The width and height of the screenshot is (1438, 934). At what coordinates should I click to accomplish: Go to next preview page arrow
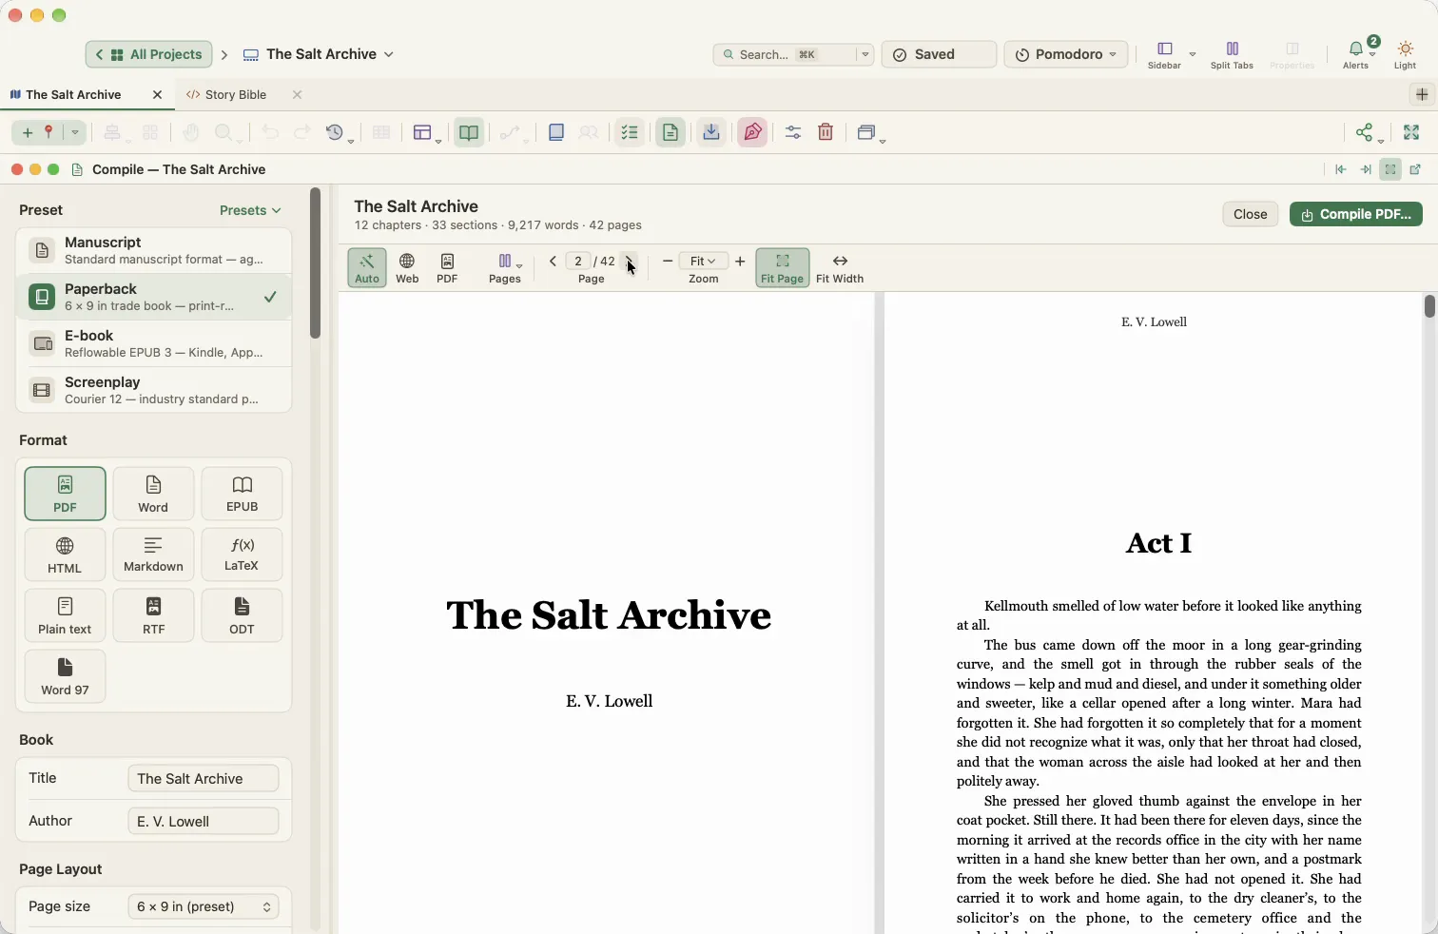(630, 261)
